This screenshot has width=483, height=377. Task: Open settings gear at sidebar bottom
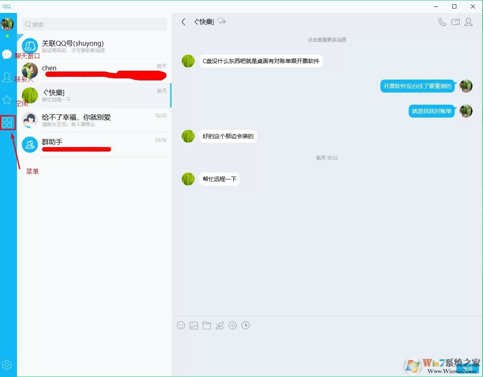7,364
